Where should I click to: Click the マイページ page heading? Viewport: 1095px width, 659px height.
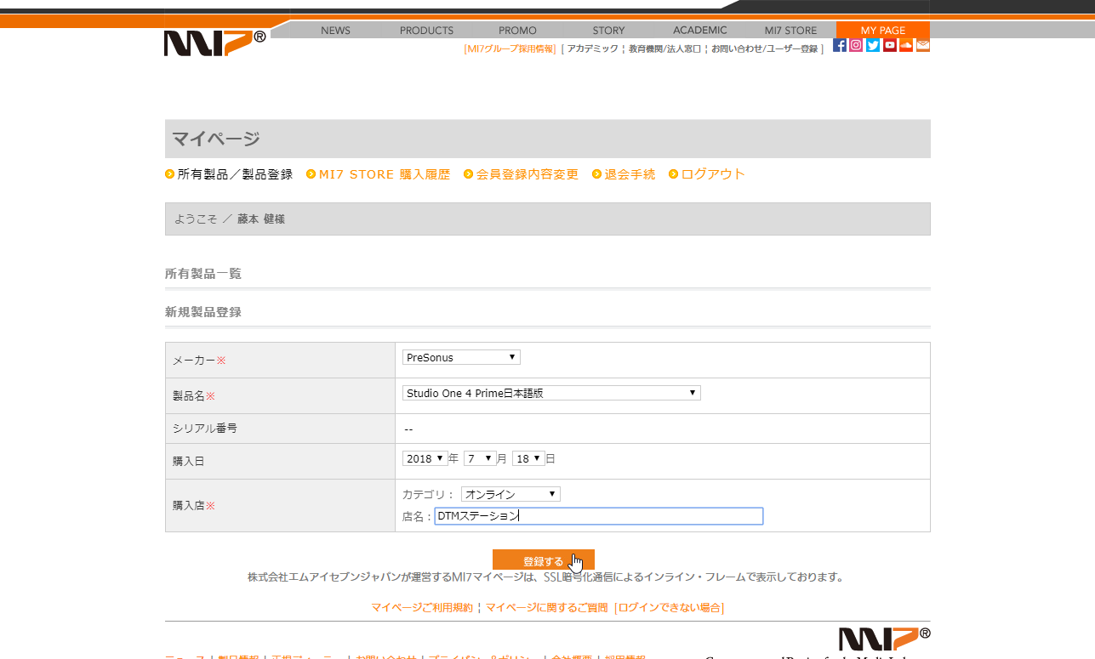[x=216, y=139]
